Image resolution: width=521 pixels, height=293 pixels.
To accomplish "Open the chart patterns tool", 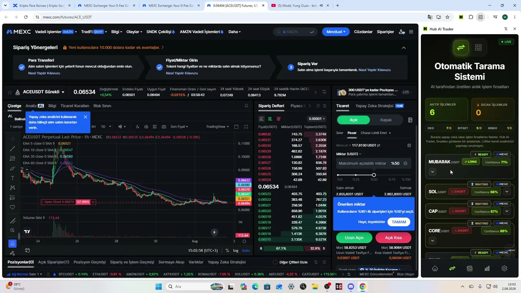I will click(x=13, y=188).
